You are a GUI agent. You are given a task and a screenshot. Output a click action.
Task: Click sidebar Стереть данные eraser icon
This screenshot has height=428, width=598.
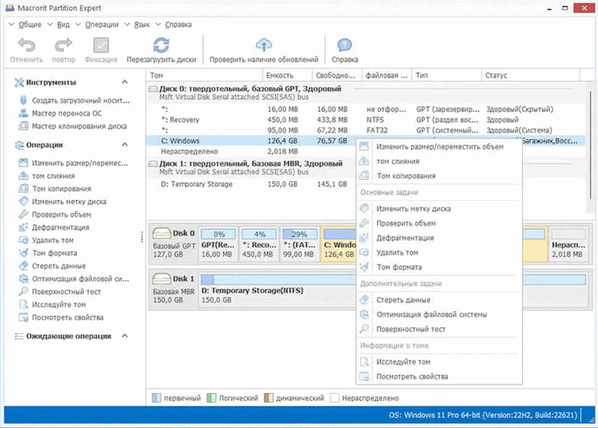click(23, 266)
